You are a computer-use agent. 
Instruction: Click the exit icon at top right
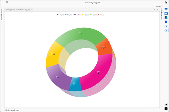click(x=166, y=2)
